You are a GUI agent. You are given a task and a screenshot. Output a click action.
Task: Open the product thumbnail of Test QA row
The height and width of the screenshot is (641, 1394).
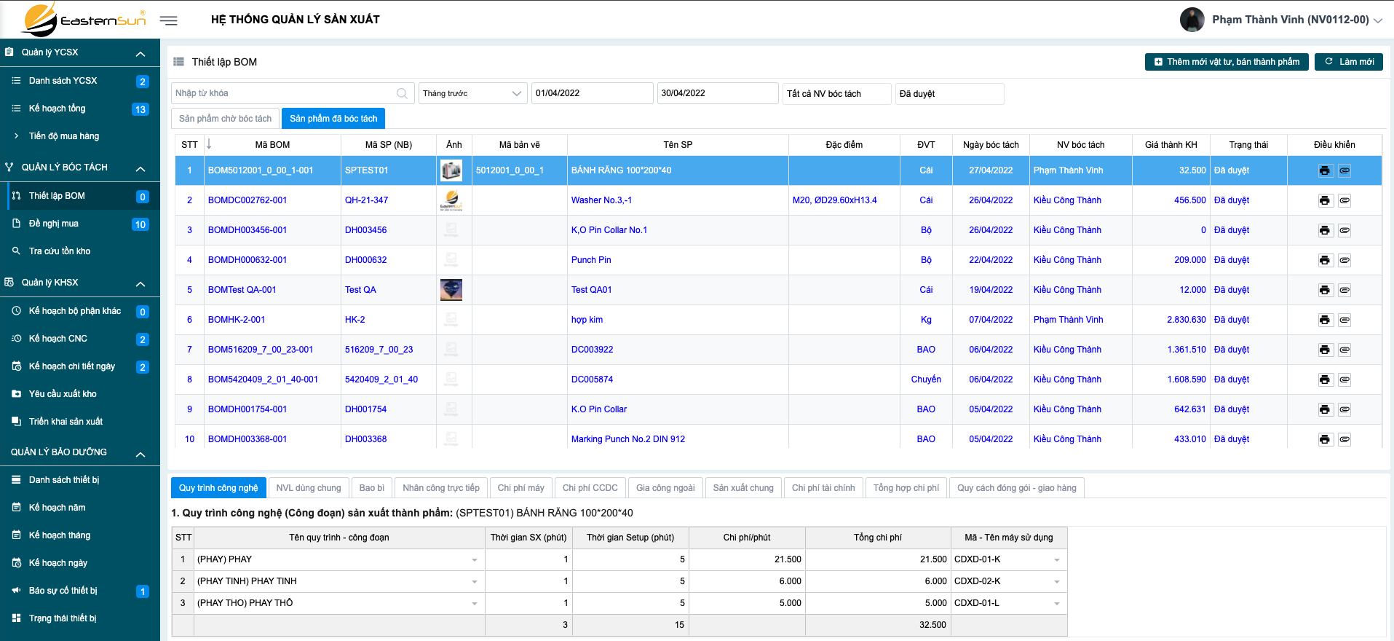pos(451,290)
